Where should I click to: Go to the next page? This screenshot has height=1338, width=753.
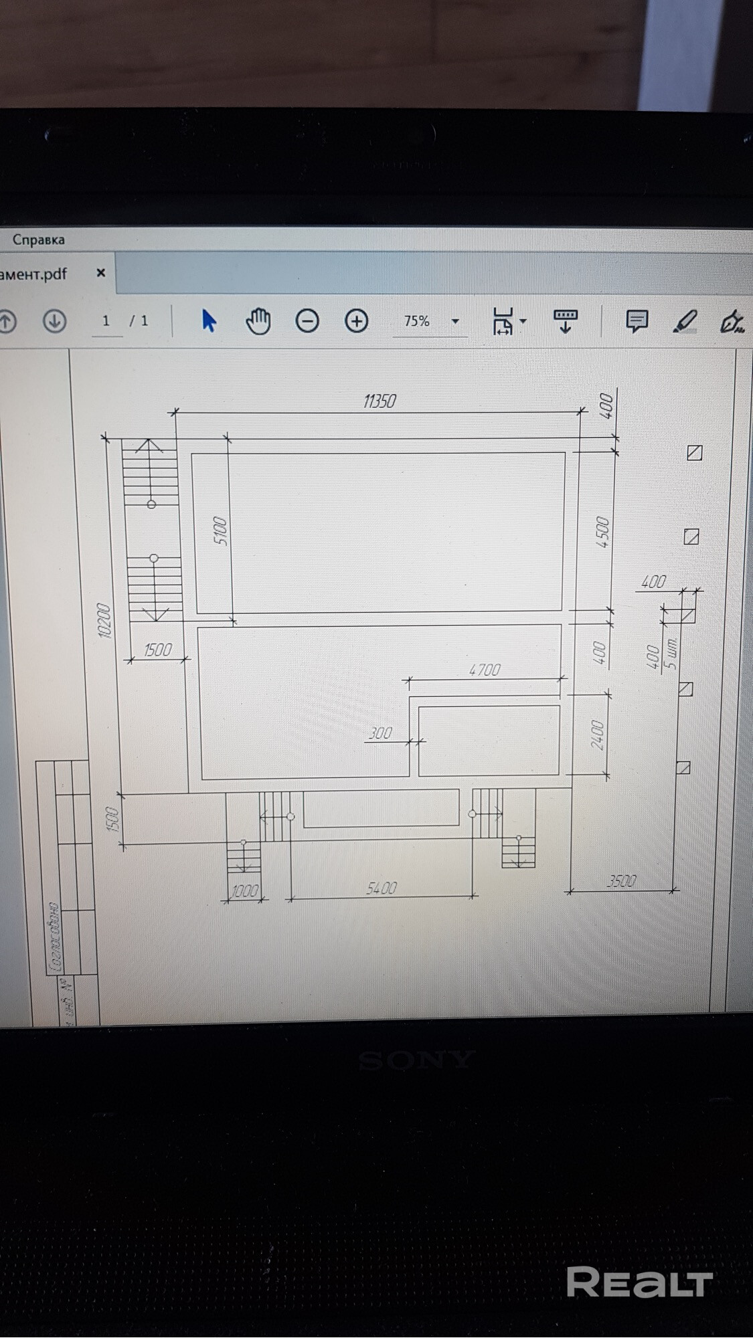pyautogui.click(x=55, y=321)
